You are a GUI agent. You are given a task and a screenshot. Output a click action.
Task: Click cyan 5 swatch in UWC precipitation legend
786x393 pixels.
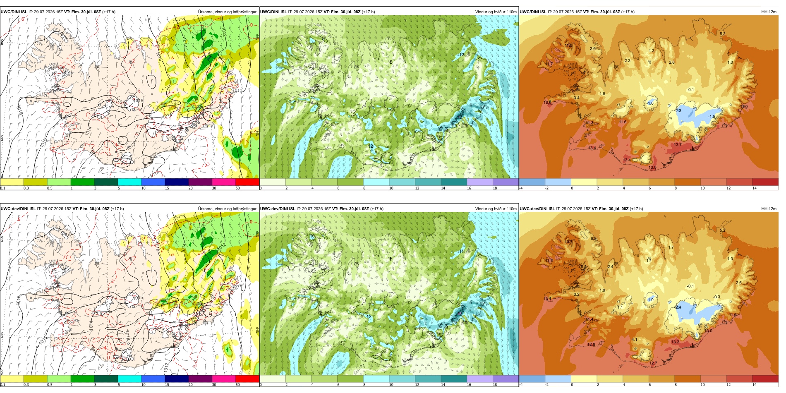tap(129, 182)
